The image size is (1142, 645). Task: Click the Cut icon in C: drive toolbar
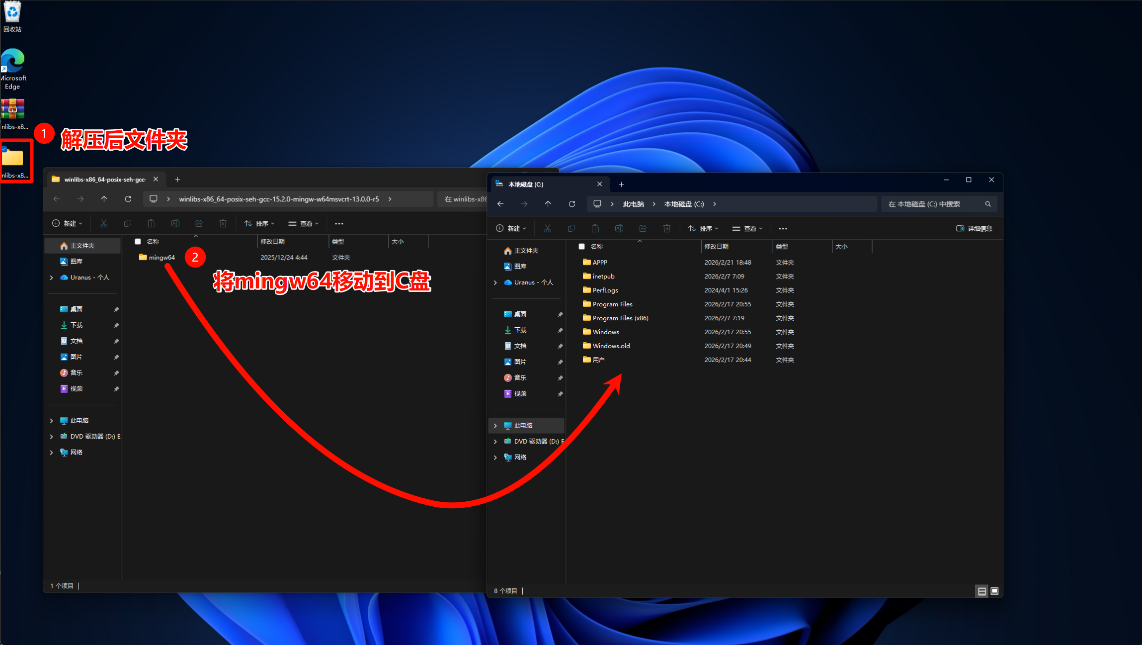click(547, 228)
